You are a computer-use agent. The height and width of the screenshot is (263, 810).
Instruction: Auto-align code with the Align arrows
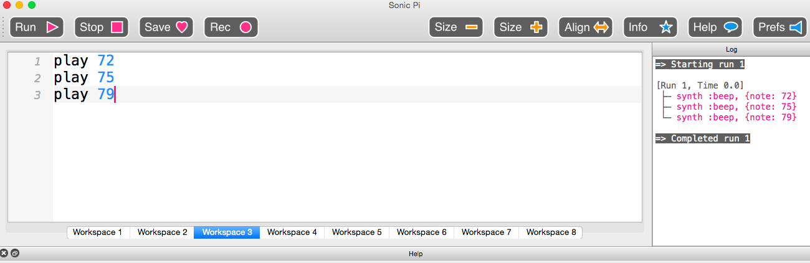(586, 27)
